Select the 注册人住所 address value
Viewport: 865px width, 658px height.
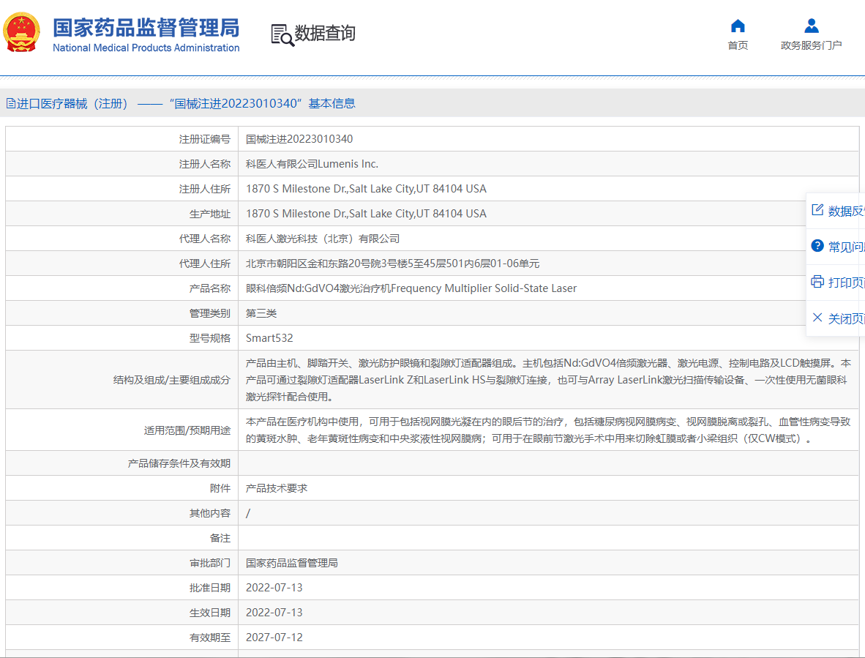coord(366,189)
